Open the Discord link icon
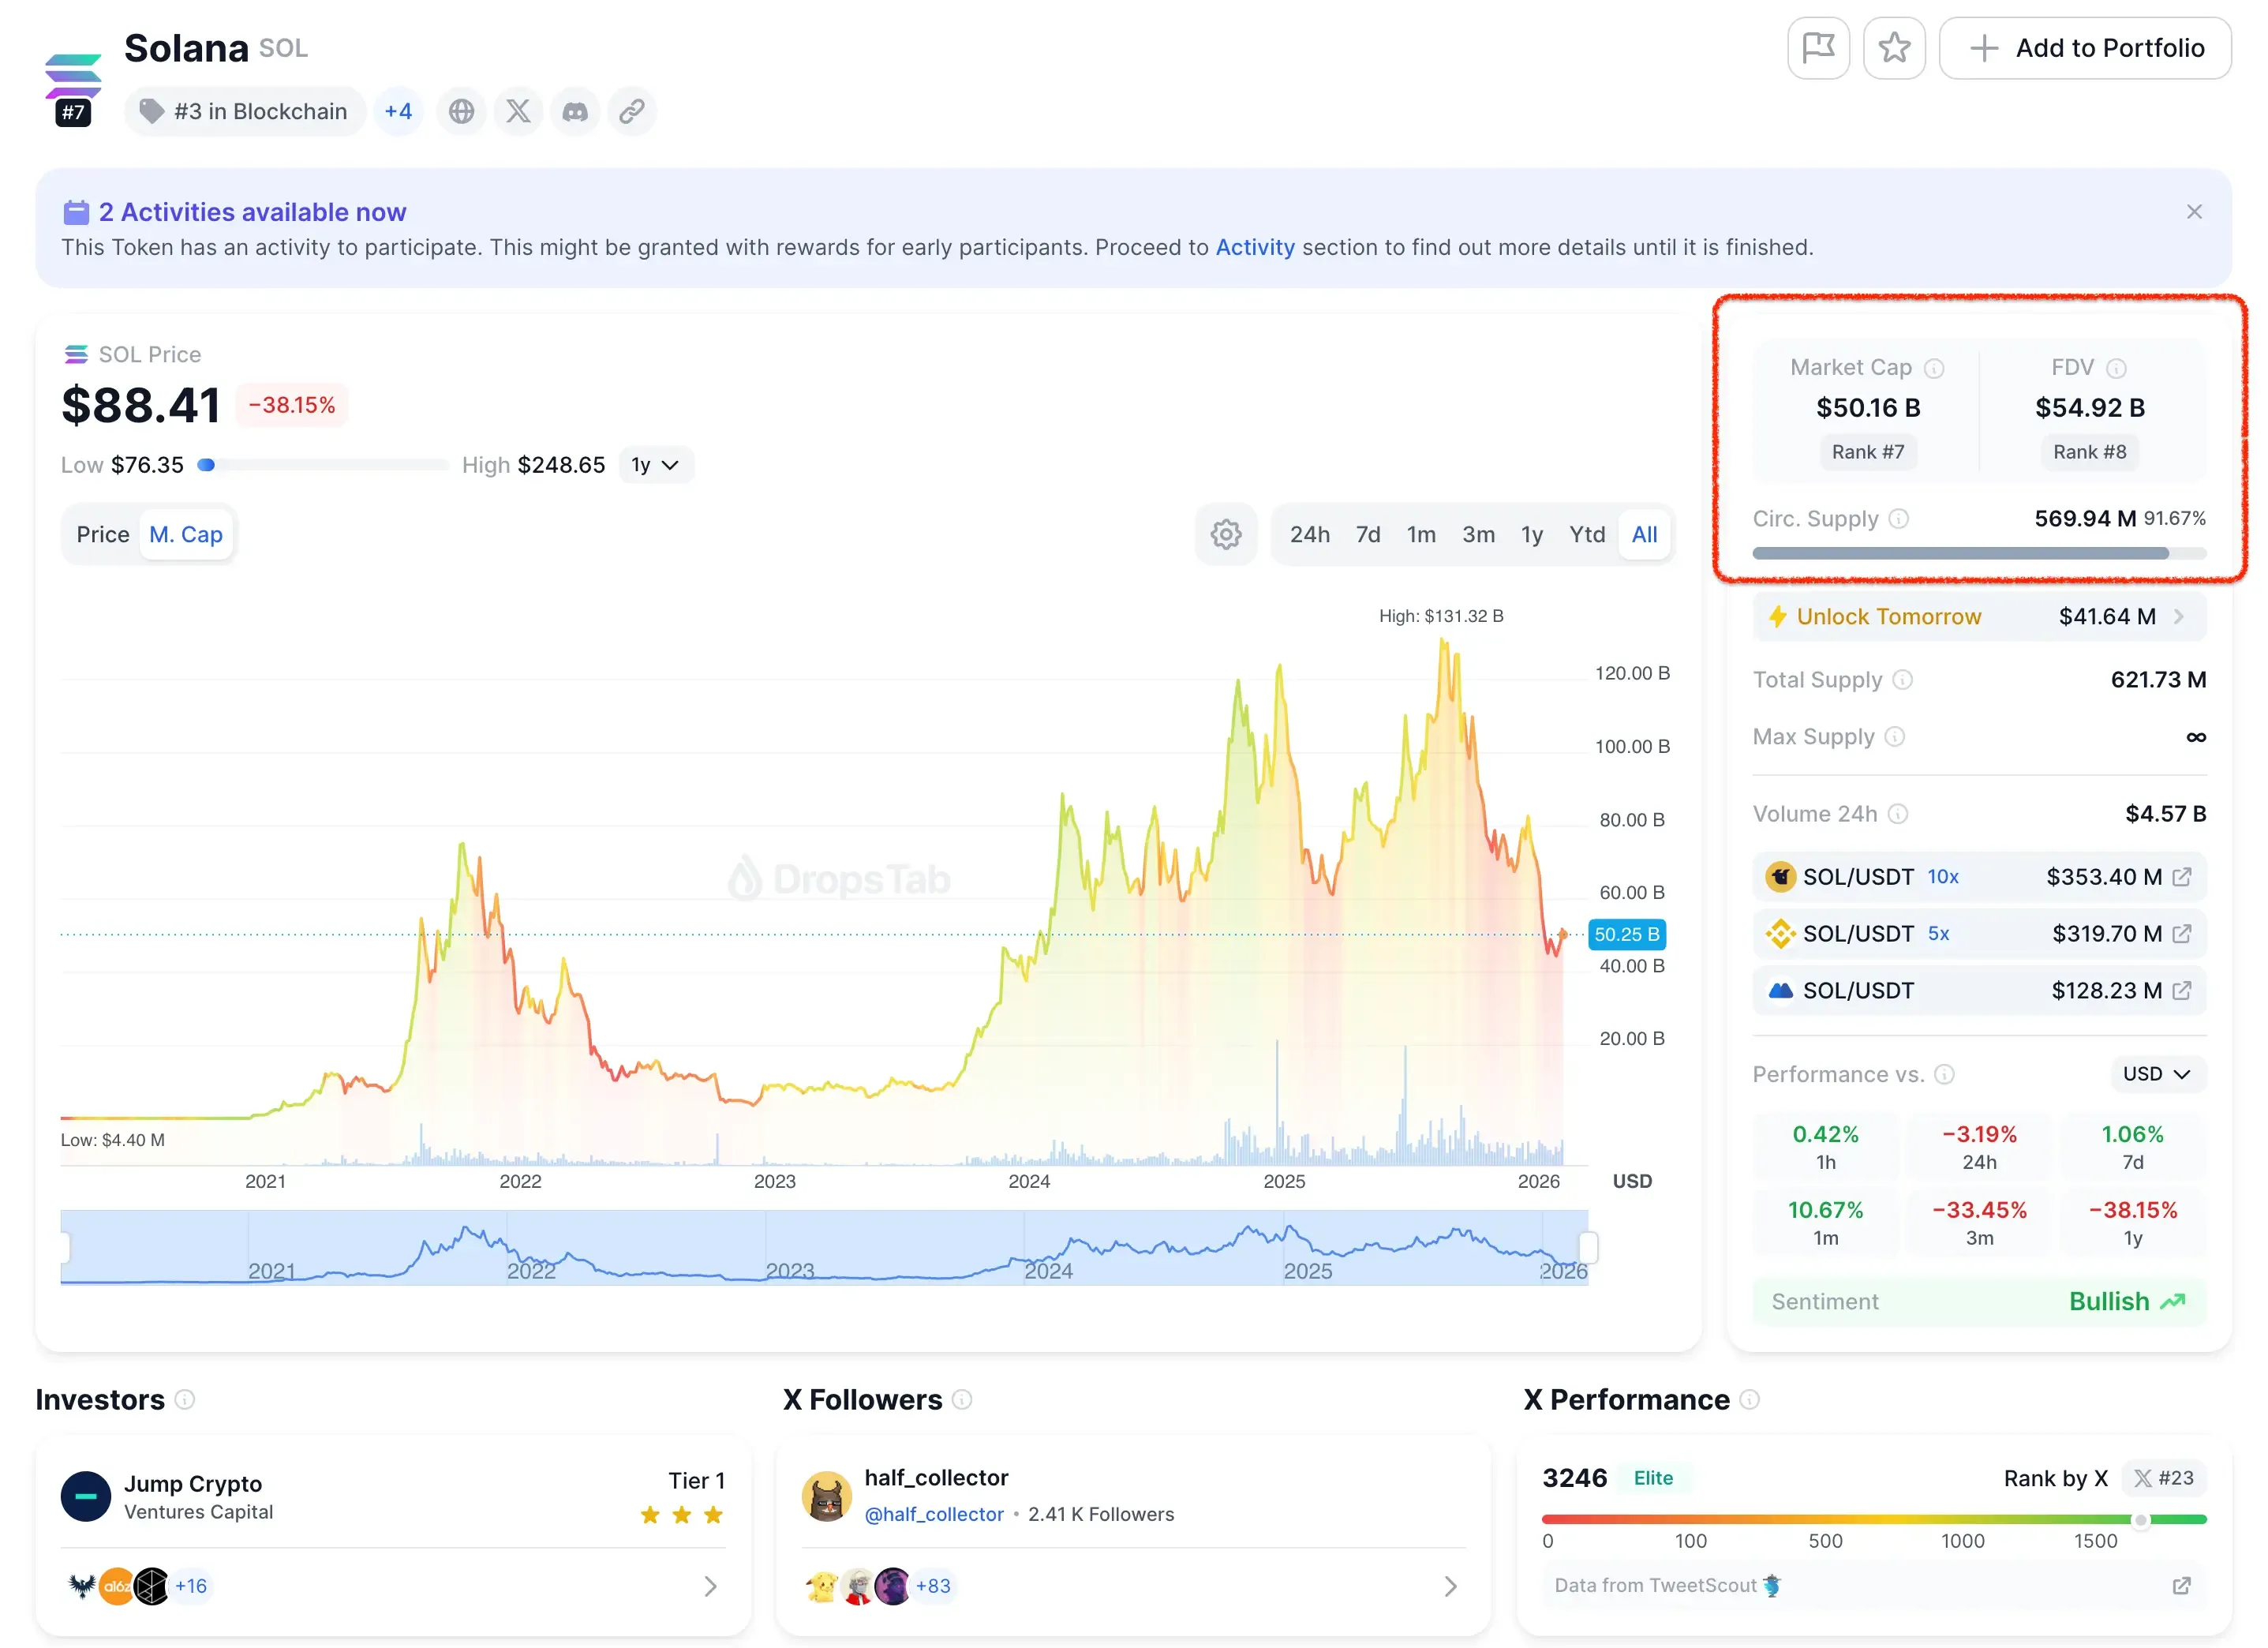Viewport: 2268px width, 1648px height. click(x=575, y=111)
